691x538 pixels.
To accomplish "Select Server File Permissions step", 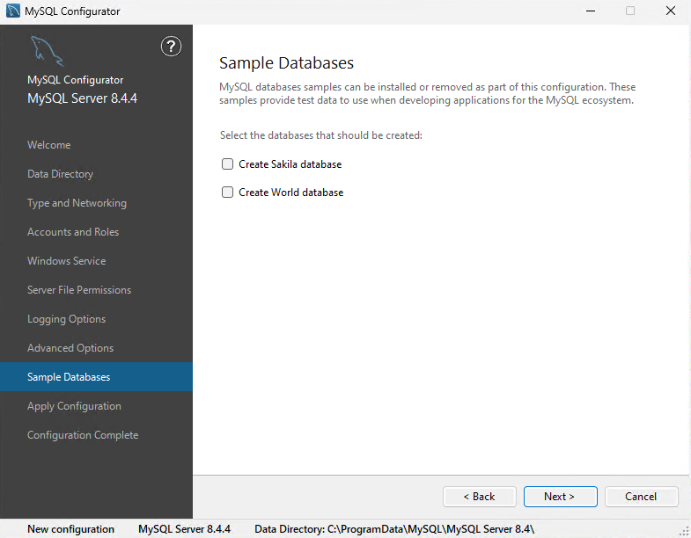I will [79, 290].
